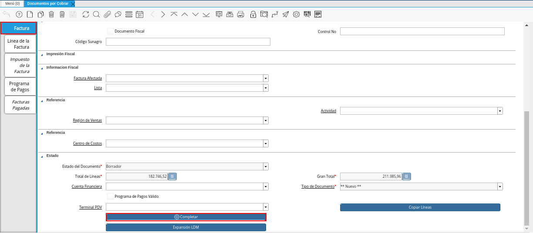Toggle grid view with stacked lines icon
Viewport: 533px width, 233px height.
(129, 14)
